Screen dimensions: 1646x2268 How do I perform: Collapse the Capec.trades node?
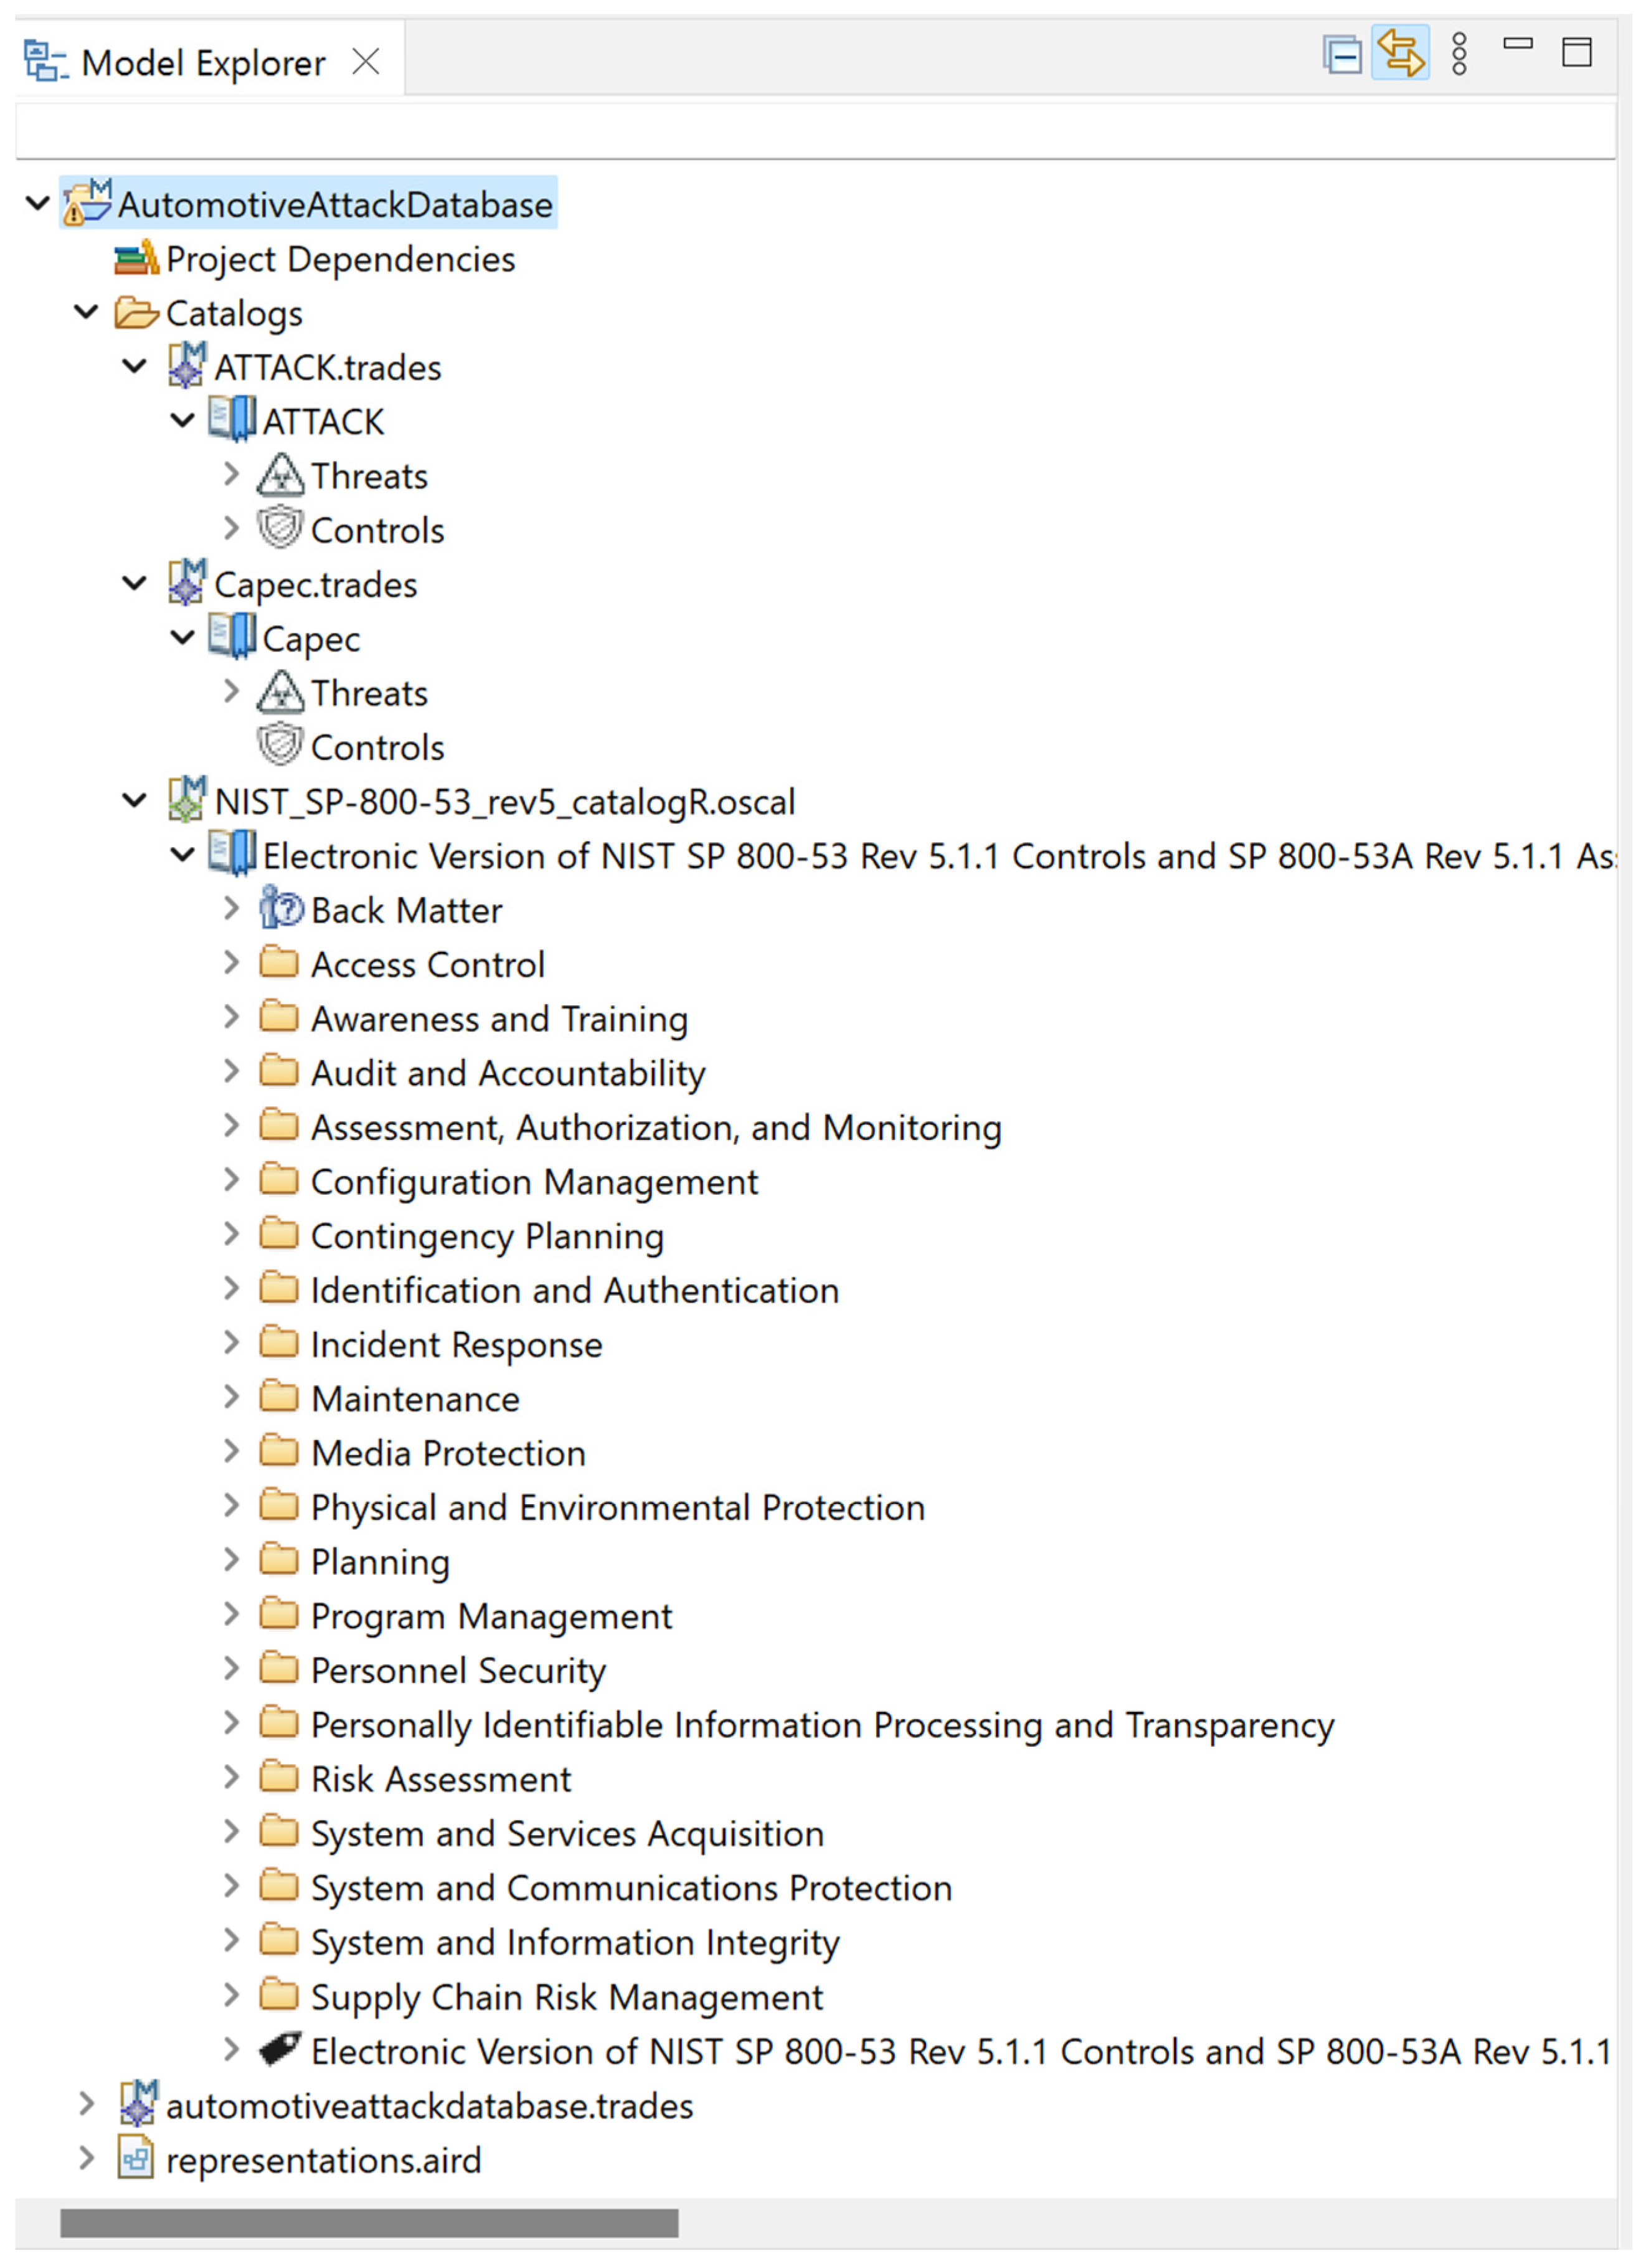(134, 584)
